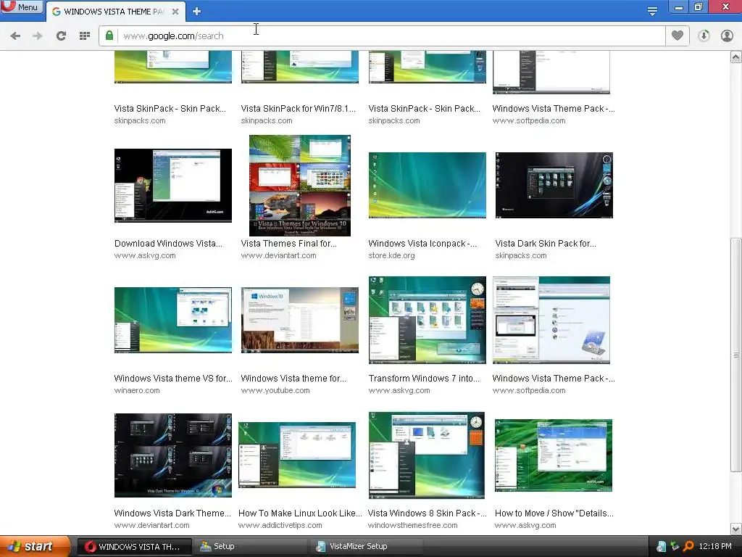Click windowsthemesfree.com source text
Viewport: 742px width, 557px height.
pyautogui.click(x=412, y=526)
